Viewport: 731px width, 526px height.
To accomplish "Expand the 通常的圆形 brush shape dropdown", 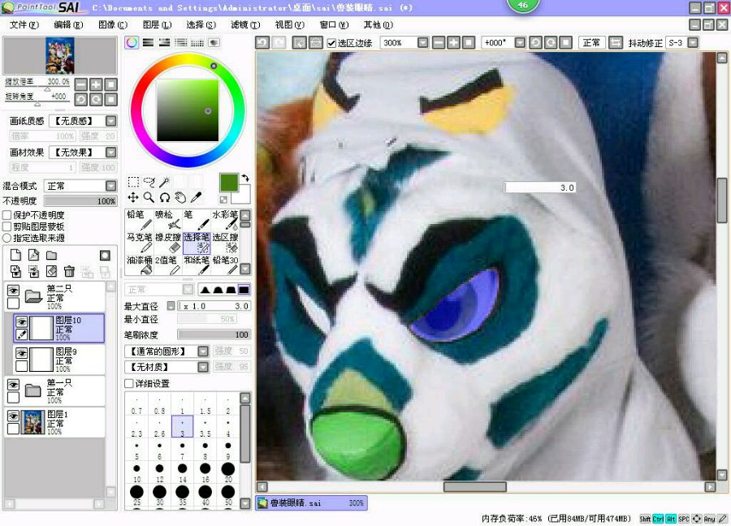I will [203, 351].
